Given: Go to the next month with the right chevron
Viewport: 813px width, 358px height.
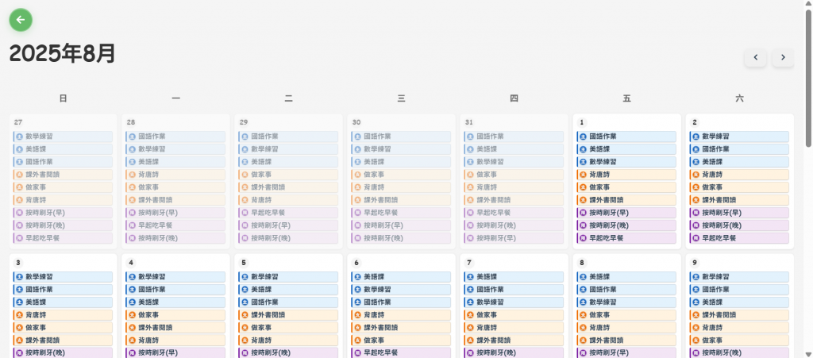Looking at the screenshot, I should click(783, 57).
